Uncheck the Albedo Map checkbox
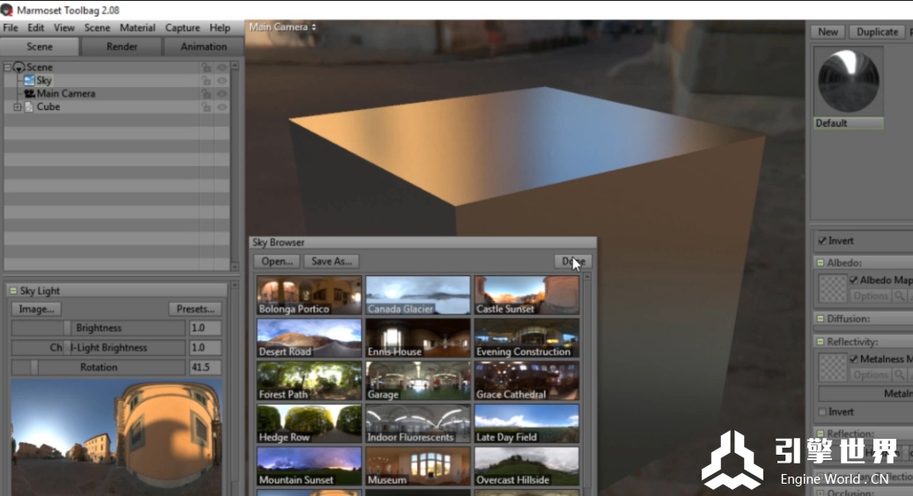Screen dimensions: 913x496 point(853,281)
